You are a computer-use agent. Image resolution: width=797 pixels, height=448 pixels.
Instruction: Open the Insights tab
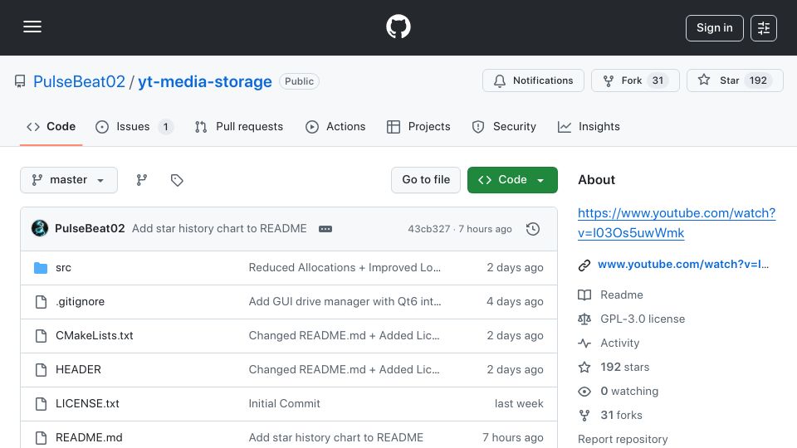(589, 126)
